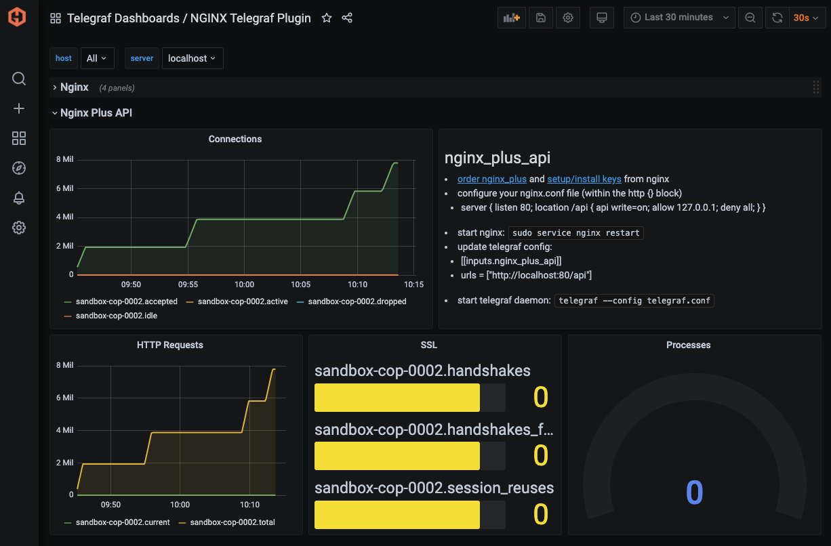Toggle sandbox-cop-0002.current legend series
The image size is (831, 546).
[123, 522]
